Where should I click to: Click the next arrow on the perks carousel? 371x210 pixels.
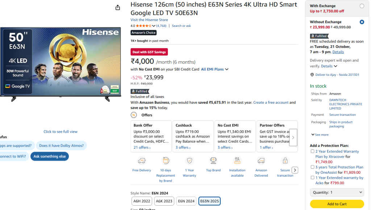tap(295, 170)
